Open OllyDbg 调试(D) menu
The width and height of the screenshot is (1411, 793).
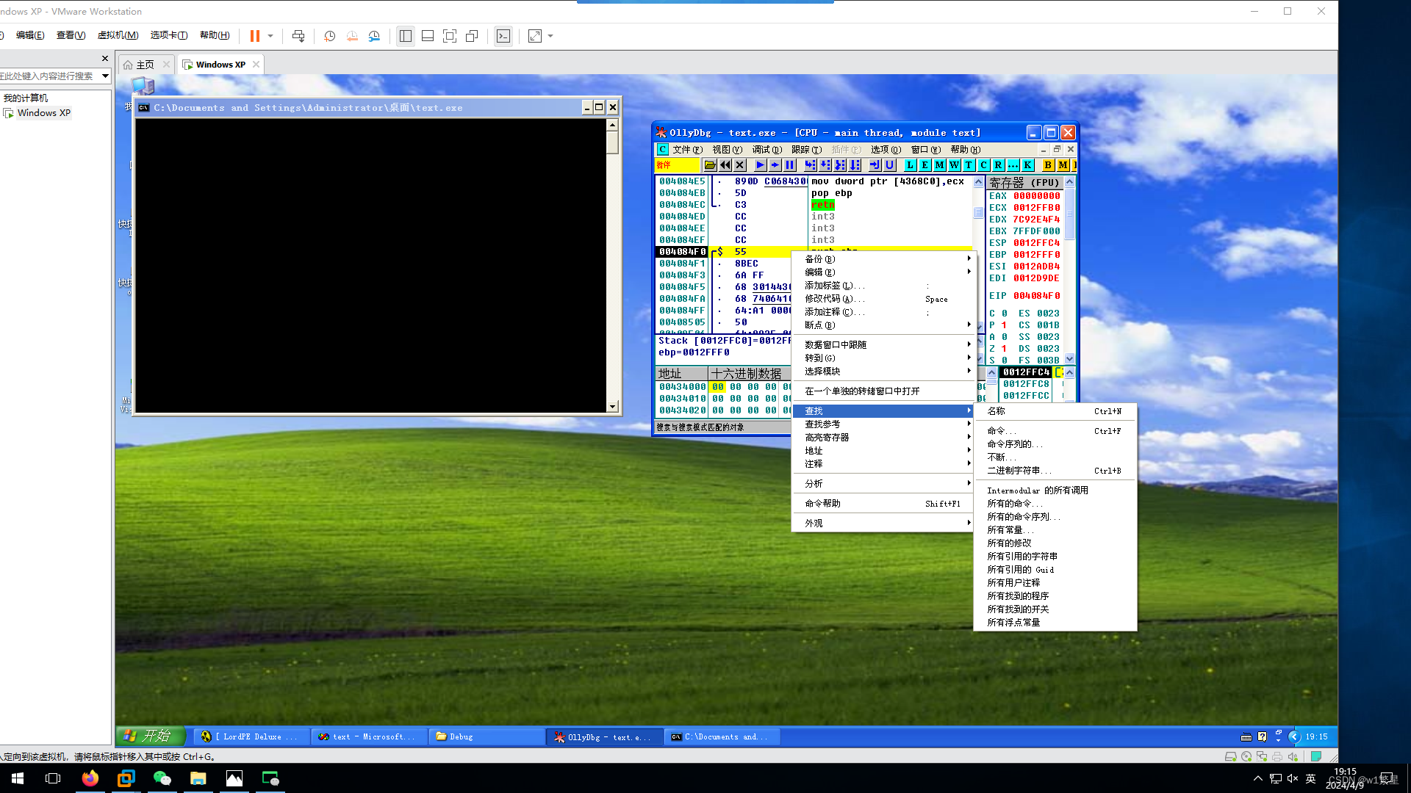766,149
